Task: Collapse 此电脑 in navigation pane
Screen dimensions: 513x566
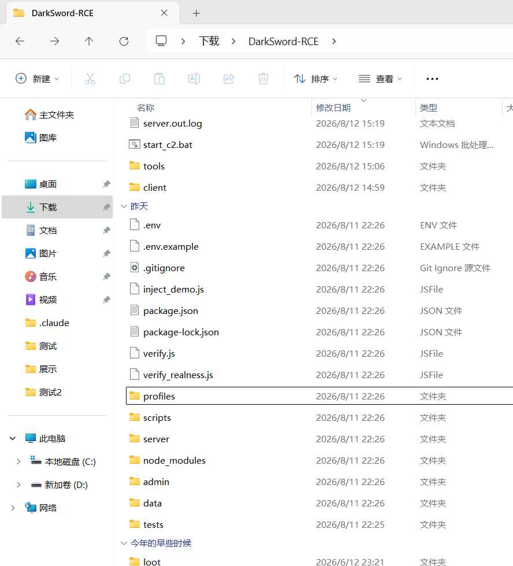Action: [13, 438]
